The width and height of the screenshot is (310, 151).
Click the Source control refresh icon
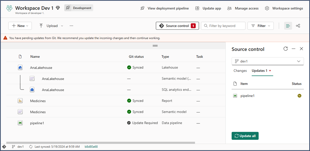(286, 49)
